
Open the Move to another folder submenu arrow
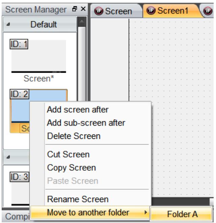(146, 213)
